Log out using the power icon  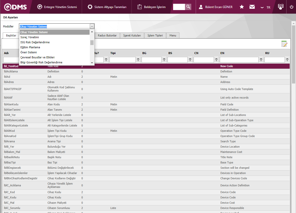click(x=291, y=7)
